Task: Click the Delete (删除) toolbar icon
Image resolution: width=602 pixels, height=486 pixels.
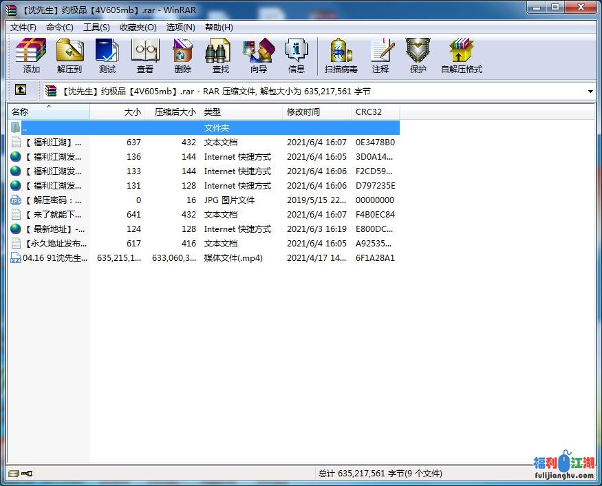Action: tap(182, 56)
